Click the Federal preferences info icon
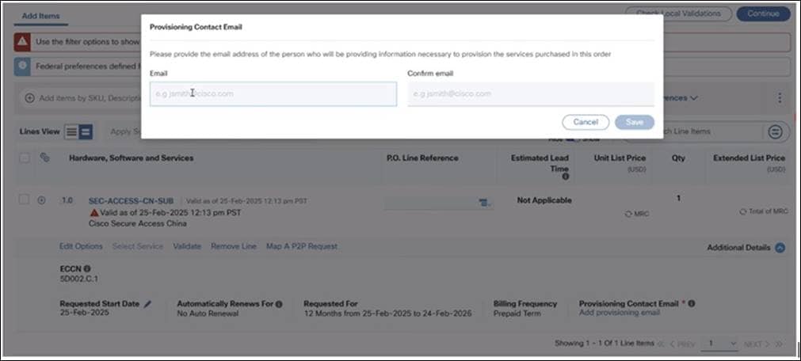 (22, 66)
